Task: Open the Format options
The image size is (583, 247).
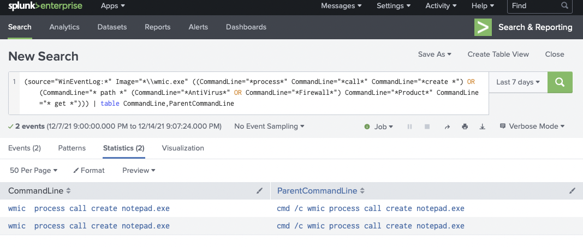Action: pyautogui.click(x=89, y=171)
